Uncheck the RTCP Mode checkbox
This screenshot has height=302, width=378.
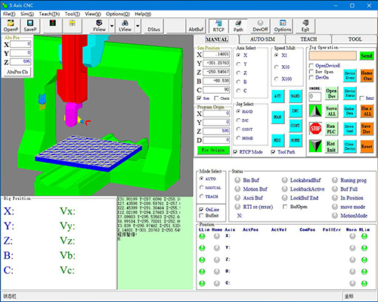(x=235, y=152)
